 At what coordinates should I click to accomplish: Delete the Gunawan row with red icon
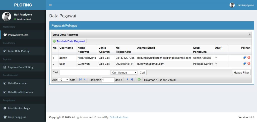[x=249, y=63]
